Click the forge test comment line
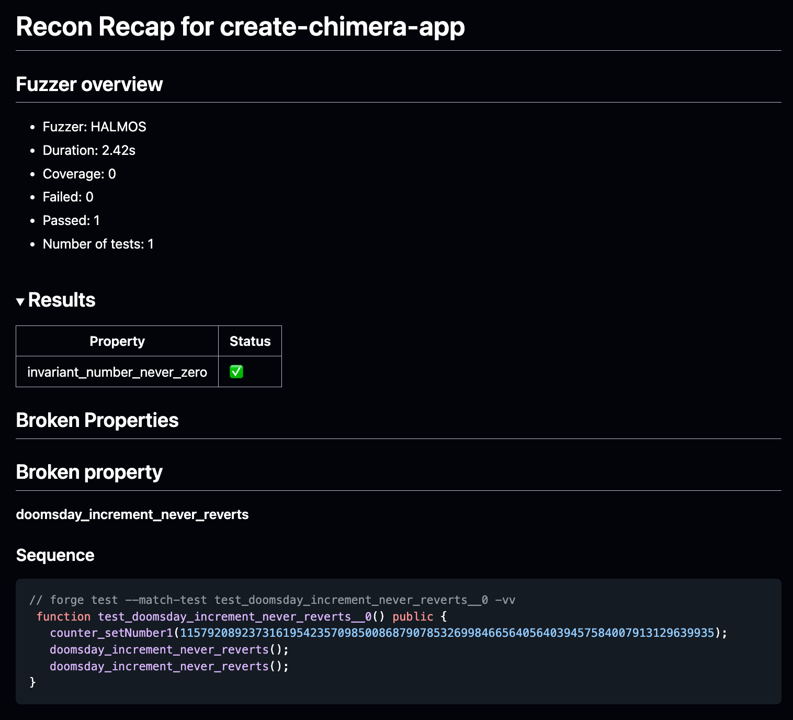This screenshot has width=793, height=720. click(273, 600)
